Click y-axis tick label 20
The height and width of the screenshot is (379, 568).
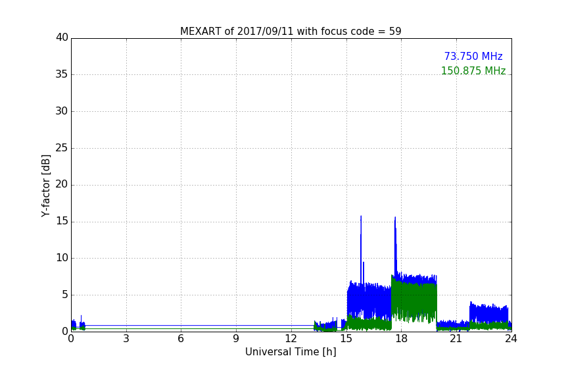tap(62, 185)
